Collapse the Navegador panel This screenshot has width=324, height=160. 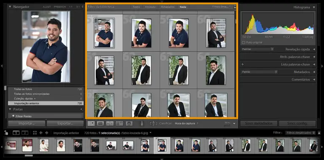click(x=10, y=7)
